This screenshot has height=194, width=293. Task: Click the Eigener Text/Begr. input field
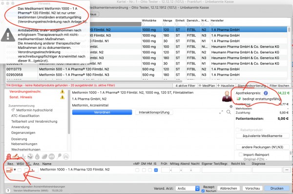click(216, 170)
